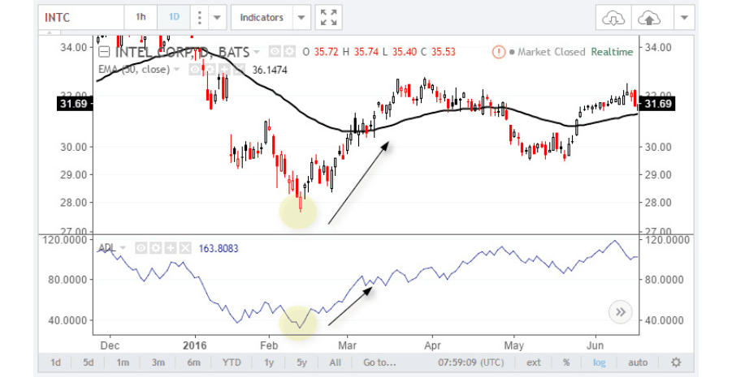Open chart settings gear in bottom bar
The width and height of the screenshot is (732, 377).
tap(676, 362)
